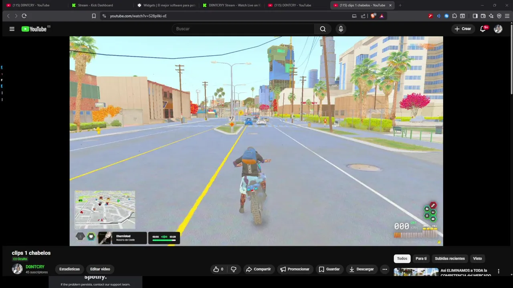Screen dimensions: 513x288
Task: Click the YouTube search input field
Action: [x=243, y=29]
